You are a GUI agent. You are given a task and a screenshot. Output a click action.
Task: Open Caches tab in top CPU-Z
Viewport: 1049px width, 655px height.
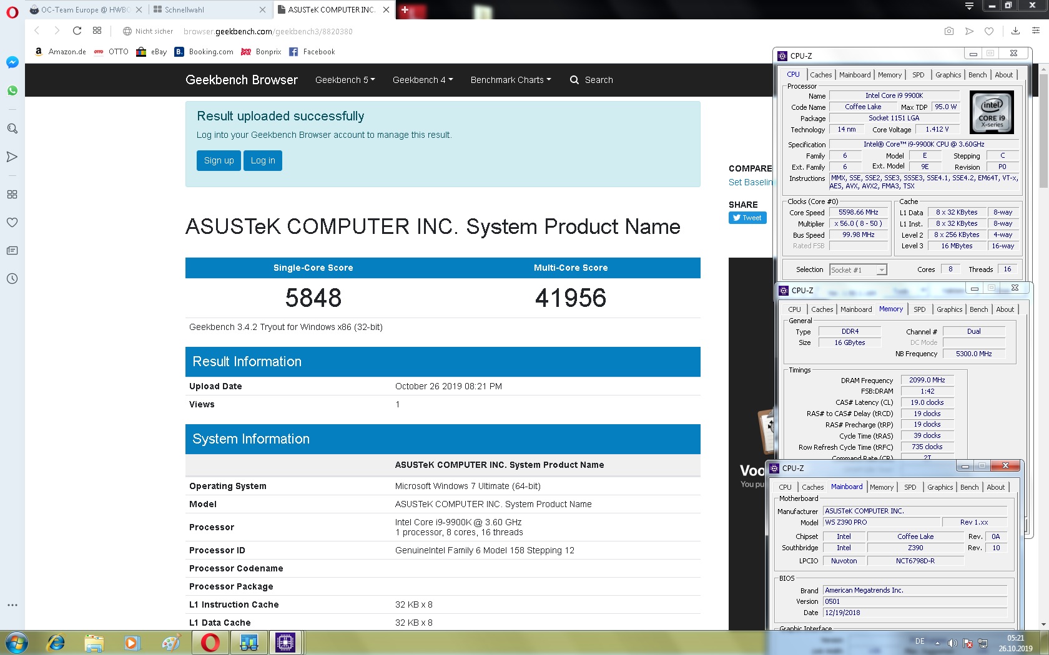pyautogui.click(x=820, y=75)
